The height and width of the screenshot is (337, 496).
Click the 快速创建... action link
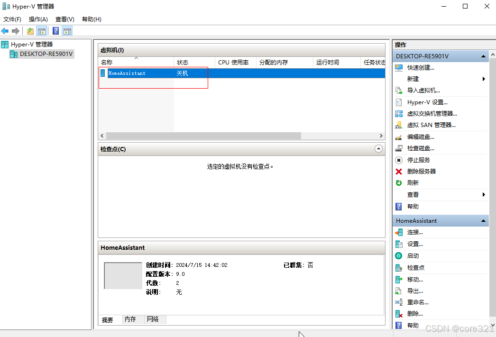click(x=421, y=68)
